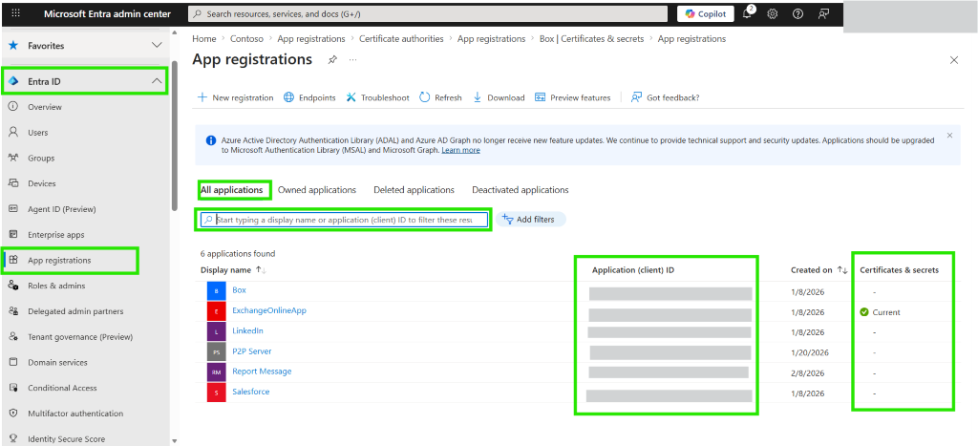Close the App registrations blade
The image size is (978, 446).
click(x=954, y=60)
